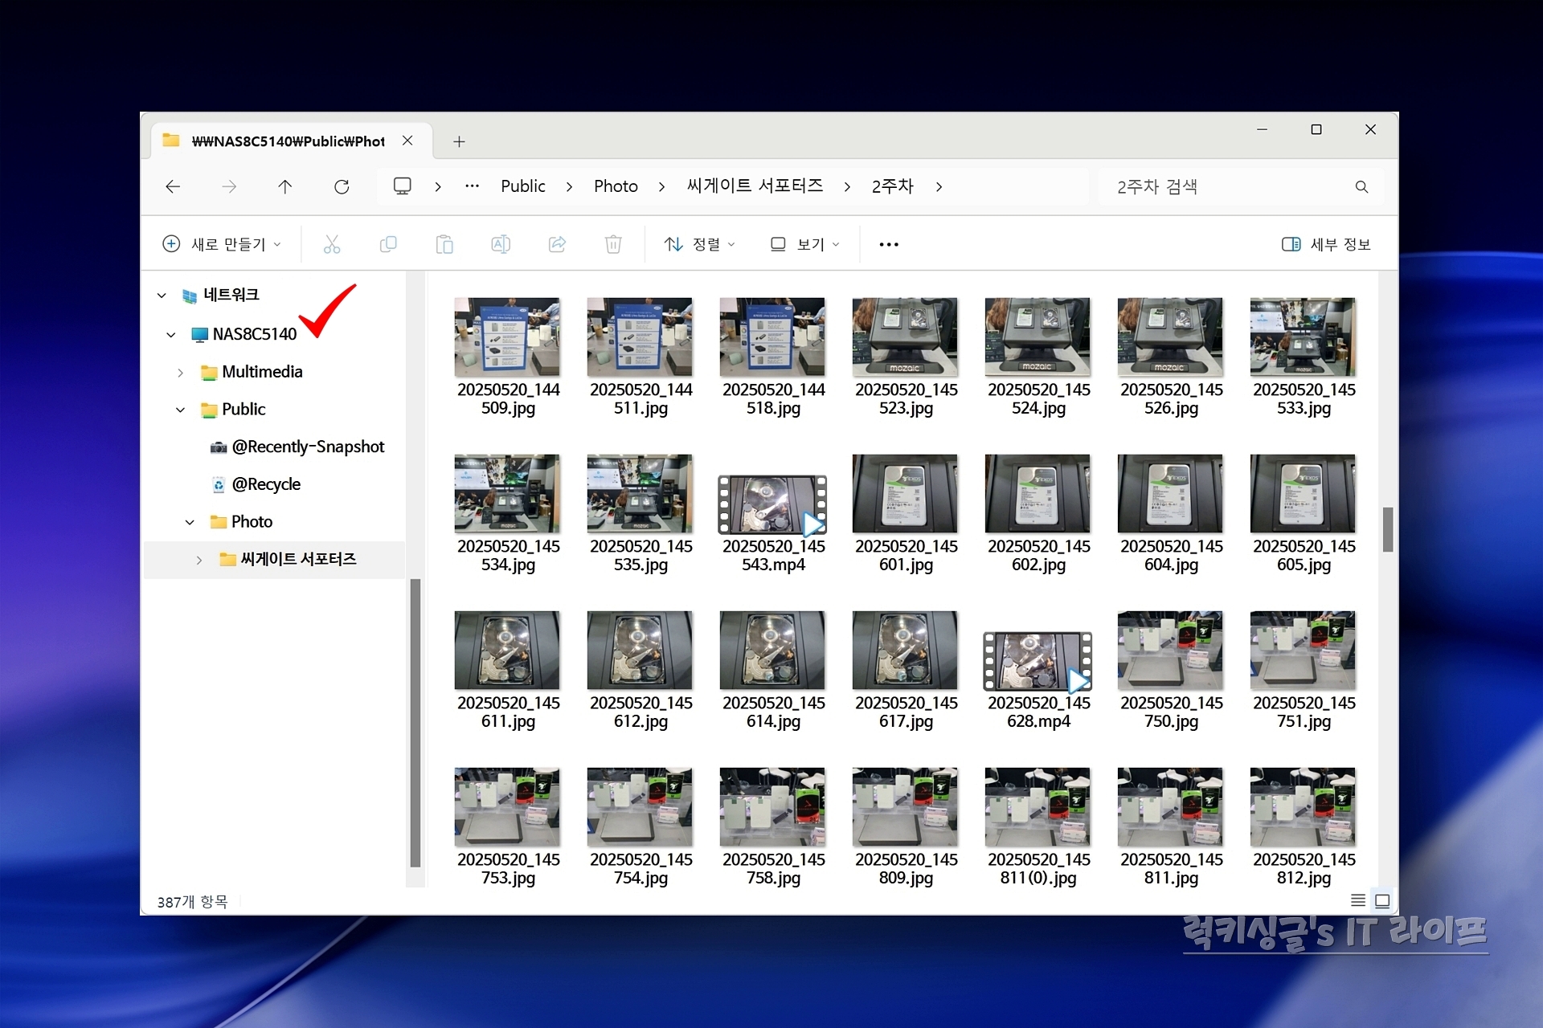Collapse the NAS8C5140 tree node
1543x1028 pixels.
tap(171, 334)
